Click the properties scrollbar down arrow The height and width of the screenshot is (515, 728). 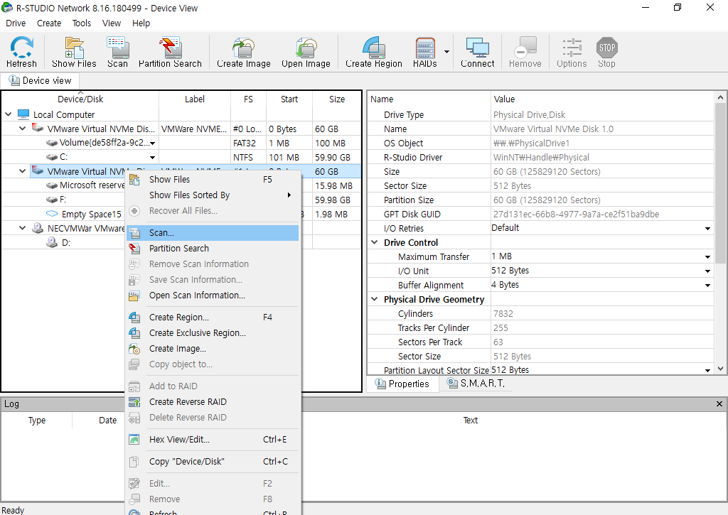point(720,369)
